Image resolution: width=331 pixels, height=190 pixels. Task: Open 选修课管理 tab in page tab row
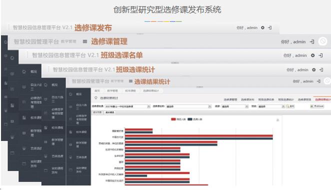[x=230, y=99]
